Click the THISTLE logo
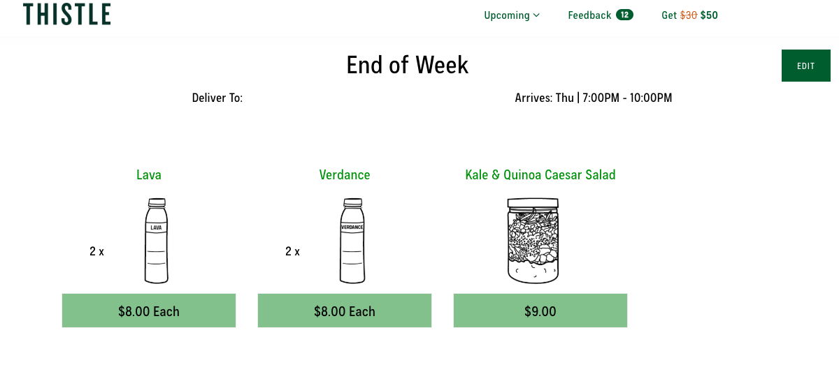 (66, 14)
